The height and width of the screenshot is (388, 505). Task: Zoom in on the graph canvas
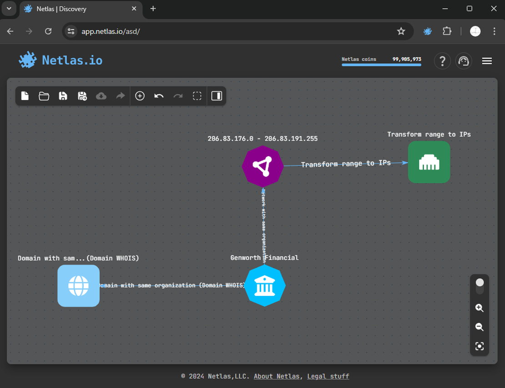click(x=480, y=308)
